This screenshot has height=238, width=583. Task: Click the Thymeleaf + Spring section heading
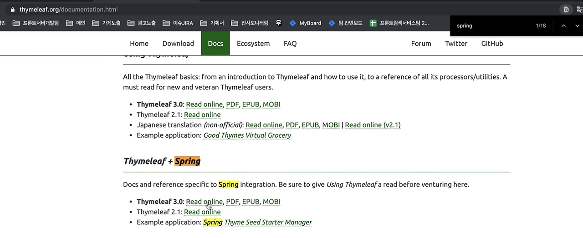(x=162, y=161)
